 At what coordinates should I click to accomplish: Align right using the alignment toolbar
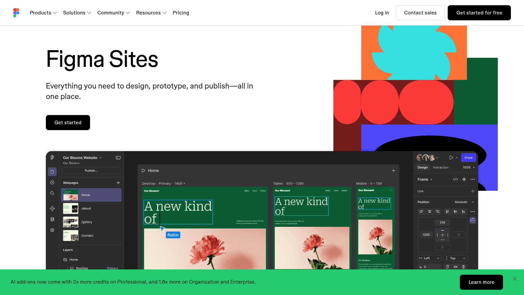pyautogui.click(x=438, y=212)
